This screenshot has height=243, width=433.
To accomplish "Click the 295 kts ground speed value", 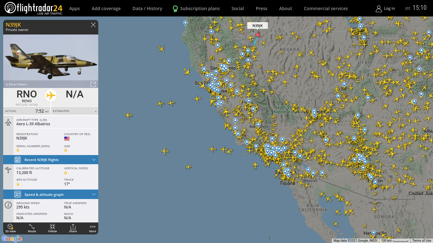I will [x=23, y=207].
